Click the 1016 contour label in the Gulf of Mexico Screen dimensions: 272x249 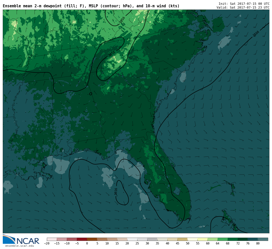click(116, 192)
